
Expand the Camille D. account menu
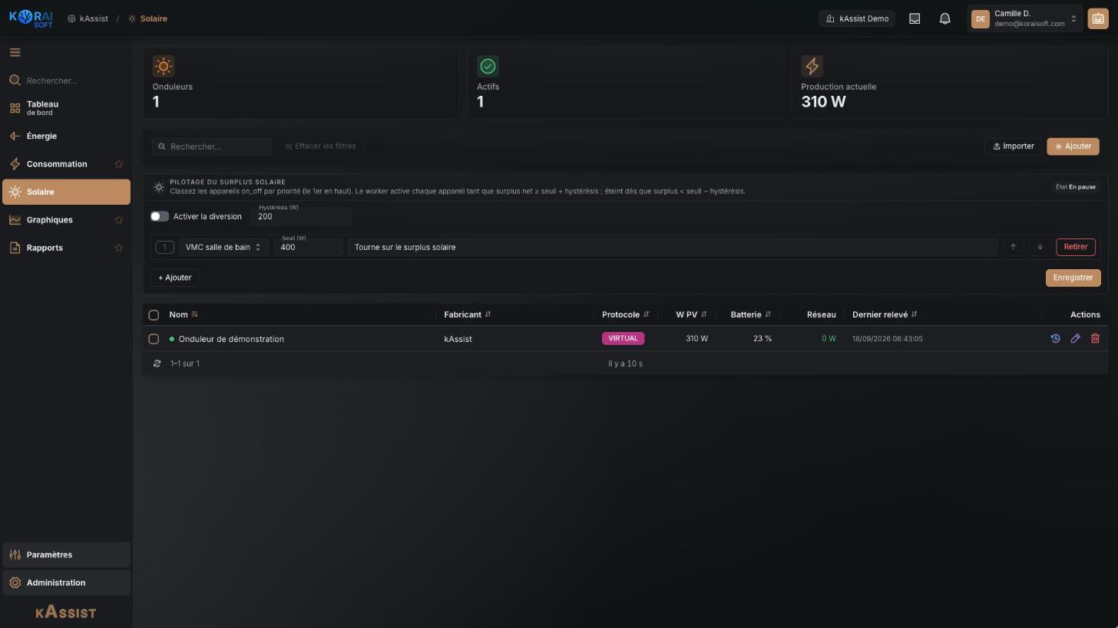[x=1025, y=18]
